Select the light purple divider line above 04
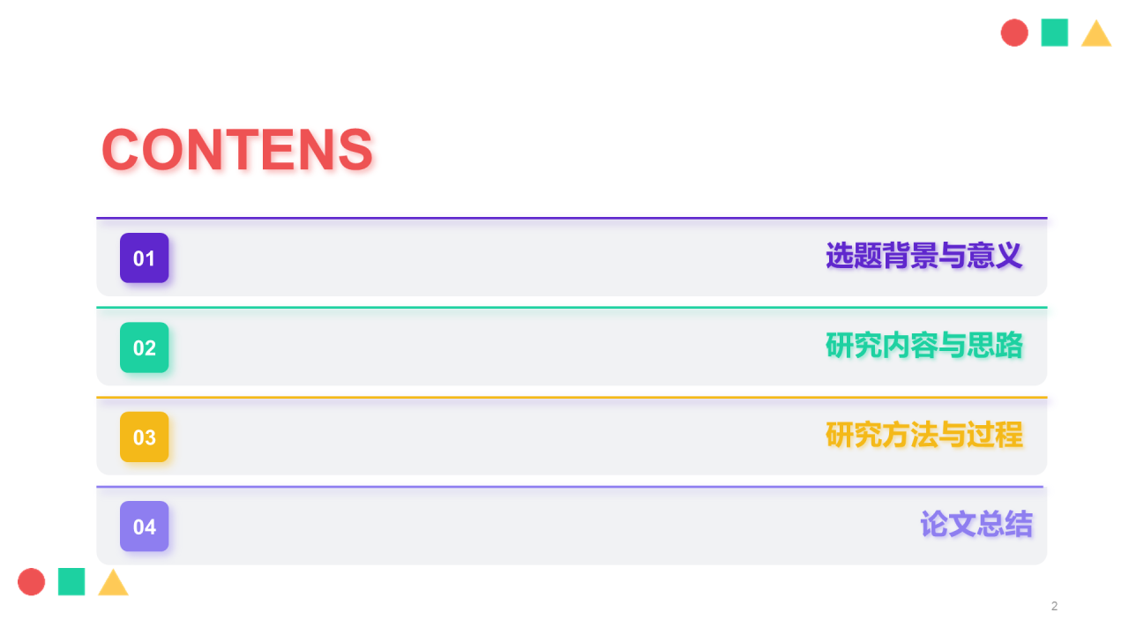Image resolution: width=1129 pixels, height=635 pixels. click(570, 486)
